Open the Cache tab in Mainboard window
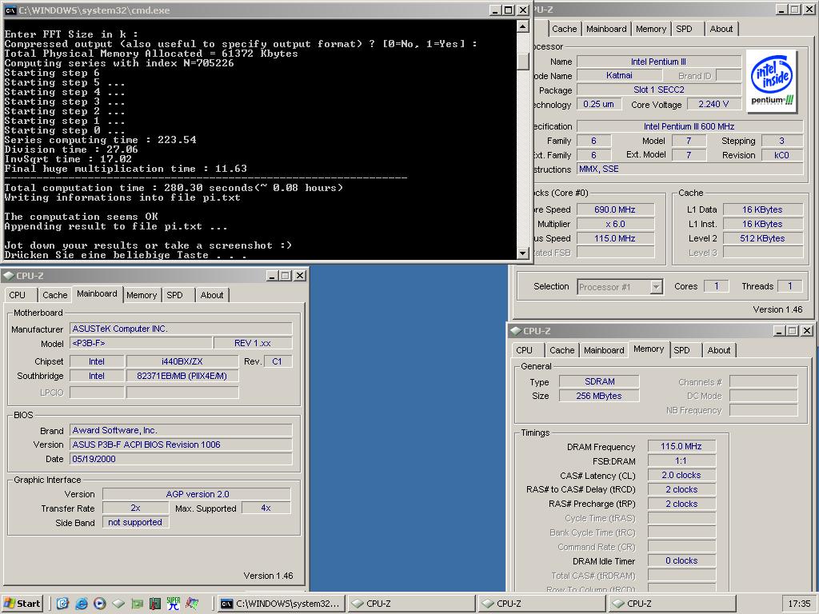Screen dimensions: 819x614 click(55, 295)
